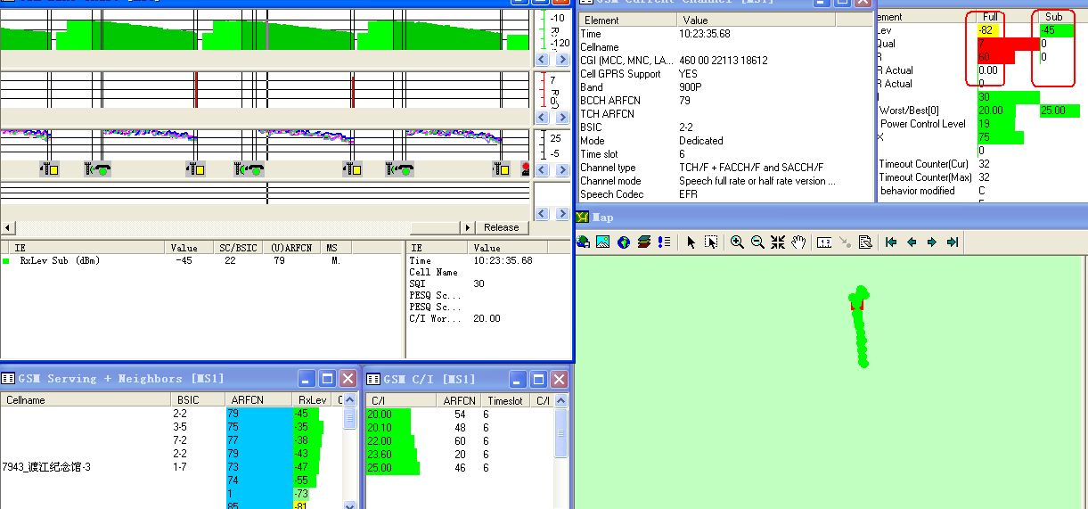Click the area selection tool with dashed box
The width and height of the screenshot is (1088, 509).
[x=711, y=242]
